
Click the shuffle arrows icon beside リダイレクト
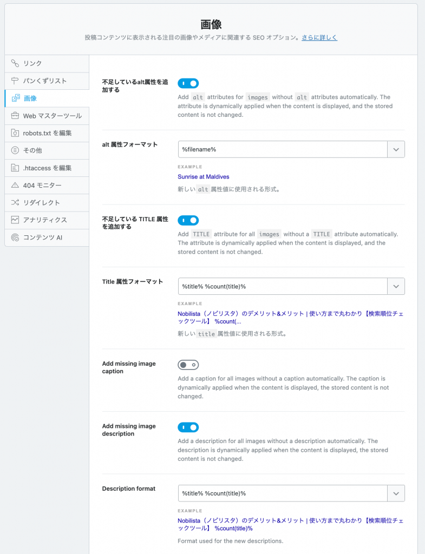click(x=15, y=202)
